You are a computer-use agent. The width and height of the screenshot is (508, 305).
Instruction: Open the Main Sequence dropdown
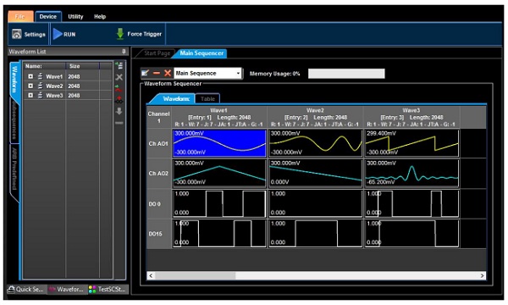coord(239,73)
